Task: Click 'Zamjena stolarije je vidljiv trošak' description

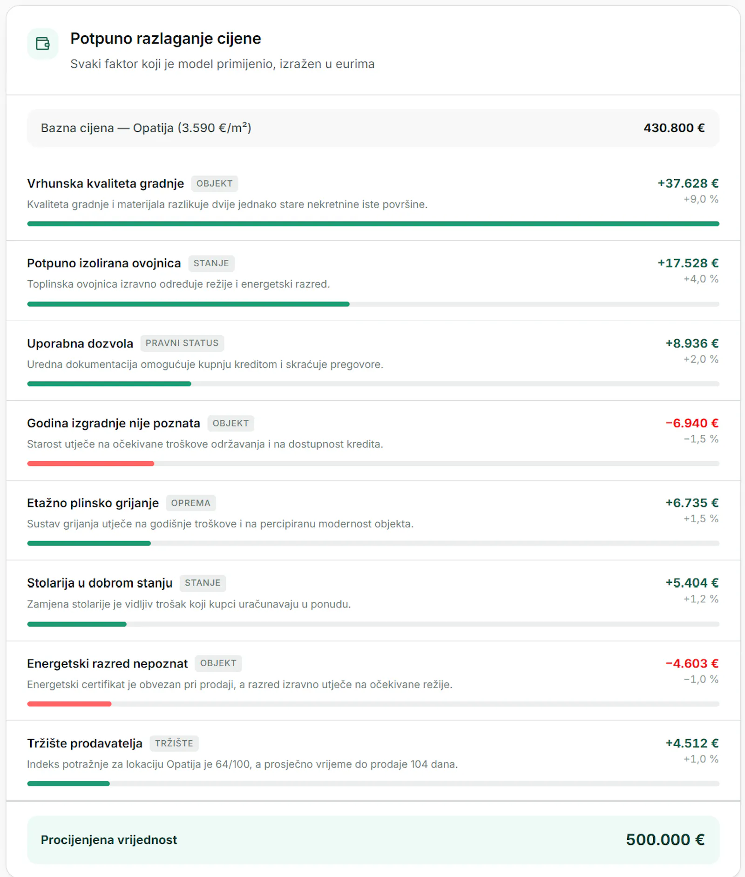Action: coord(189,604)
